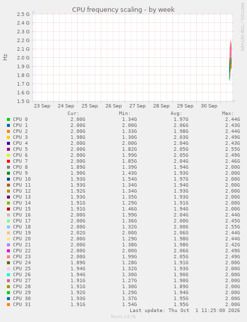This screenshot has width=247, height=322.
Task: Click the CPU 25 light pink swatch
Action: [8, 269]
